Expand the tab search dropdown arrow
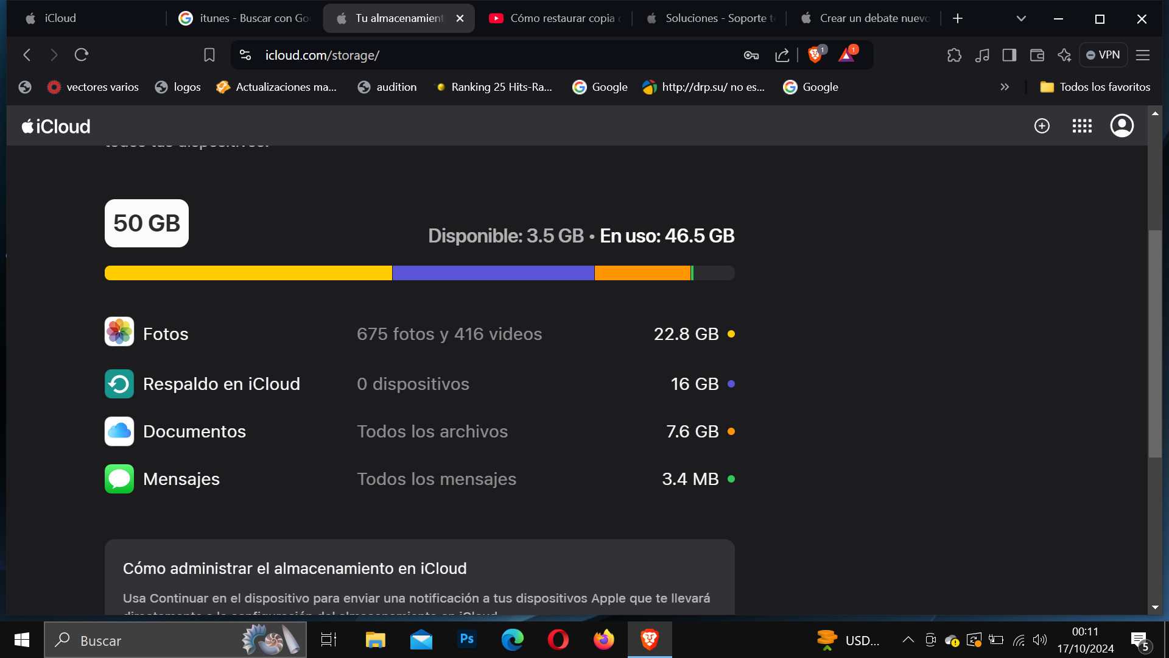The width and height of the screenshot is (1169, 658). tap(1021, 19)
